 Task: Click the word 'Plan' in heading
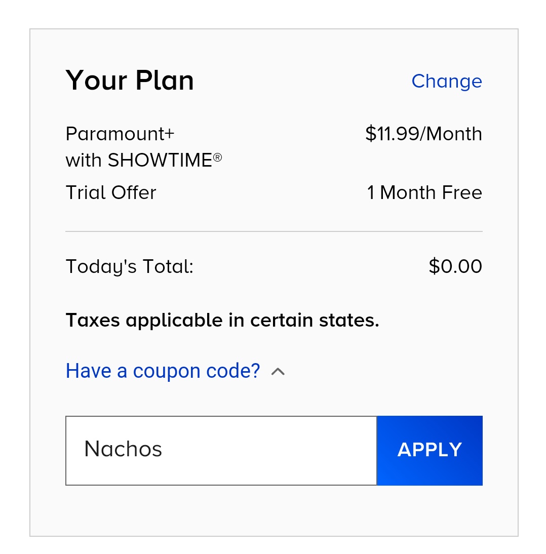(165, 80)
